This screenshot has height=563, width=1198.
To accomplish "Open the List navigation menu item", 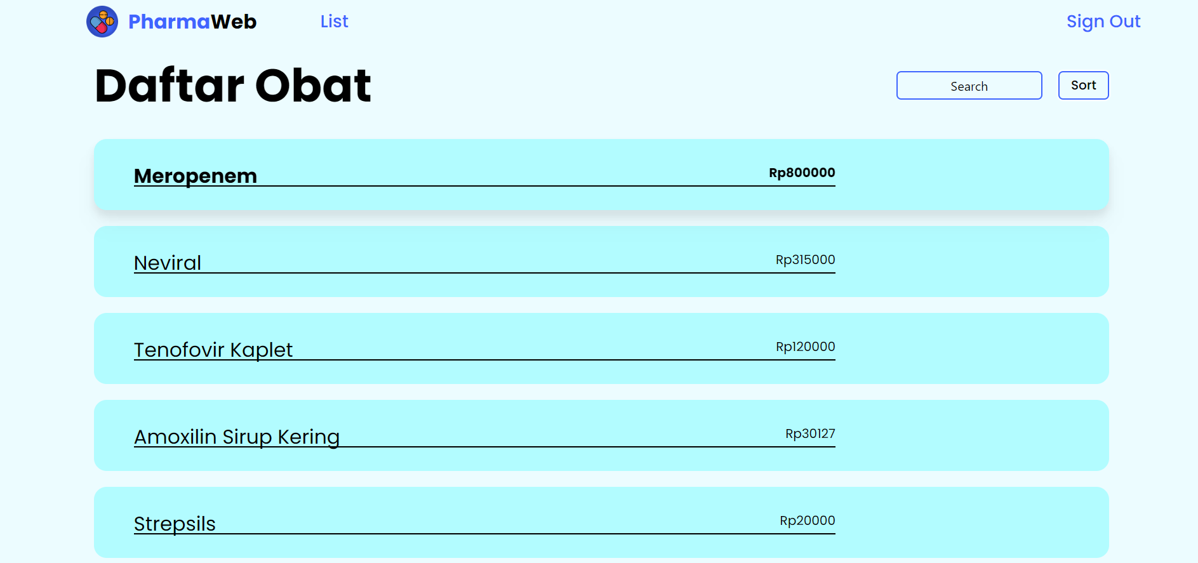I will 334,22.
